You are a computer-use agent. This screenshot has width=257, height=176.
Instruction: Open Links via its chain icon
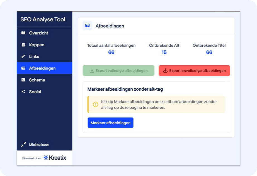click(x=23, y=56)
